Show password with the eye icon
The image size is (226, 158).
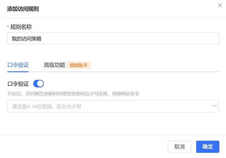coord(214,106)
